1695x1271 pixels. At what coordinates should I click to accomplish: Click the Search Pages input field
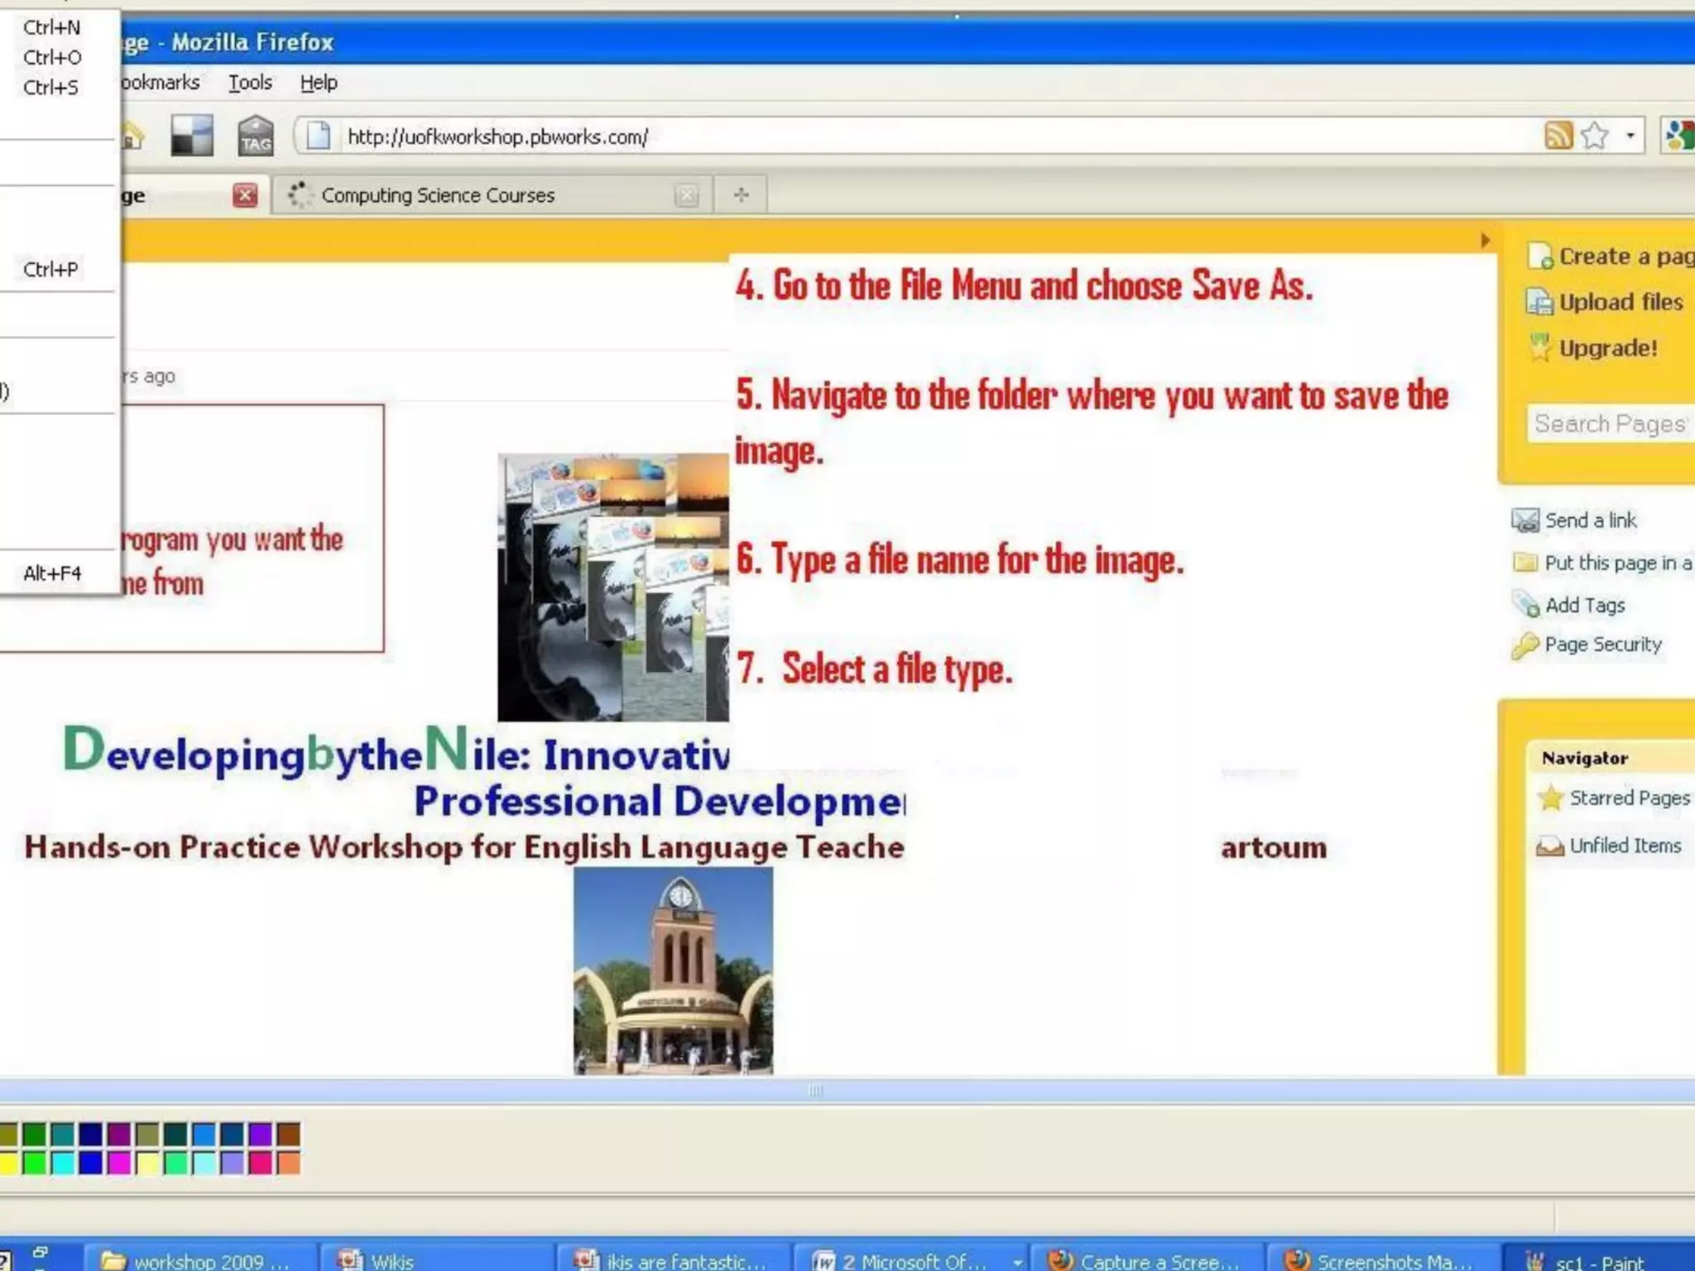coord(1610,424)
